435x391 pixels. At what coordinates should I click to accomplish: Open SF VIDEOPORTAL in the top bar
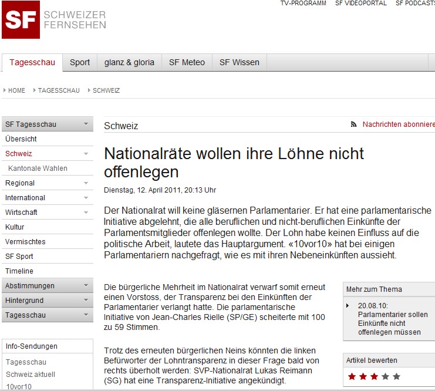[361, 4]
